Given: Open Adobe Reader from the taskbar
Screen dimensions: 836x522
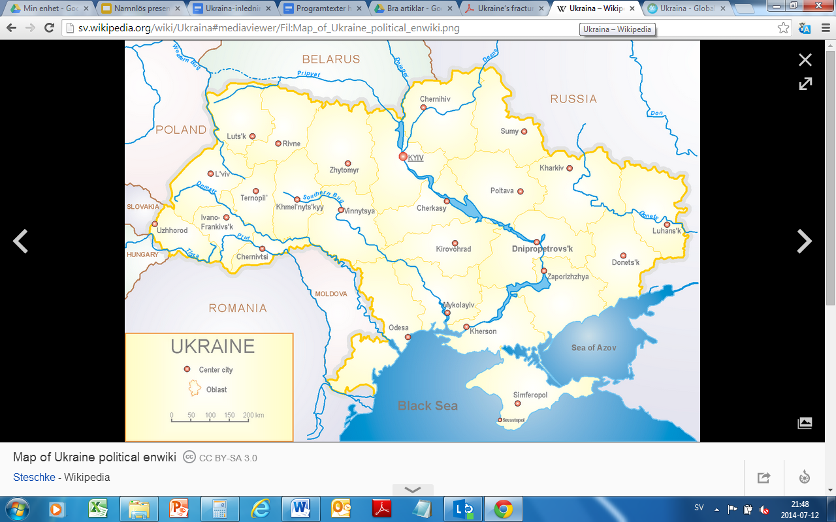Looking at the screenshot, I should (381, 508).
